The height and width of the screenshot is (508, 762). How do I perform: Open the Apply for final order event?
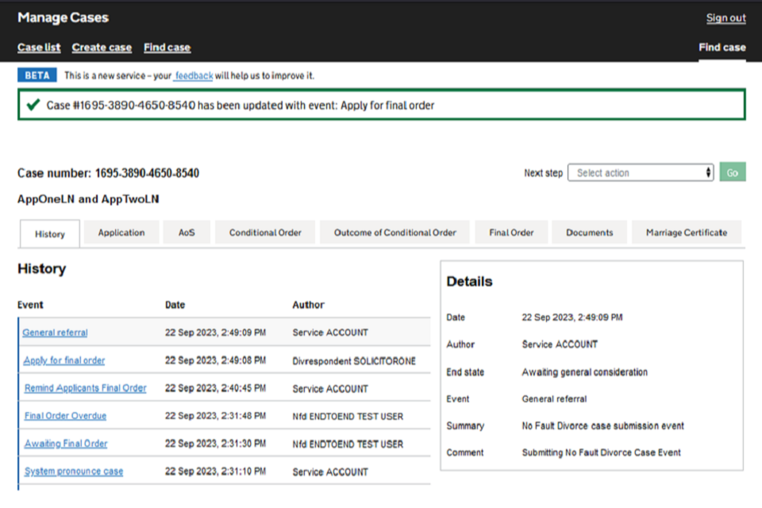(64, 360)
